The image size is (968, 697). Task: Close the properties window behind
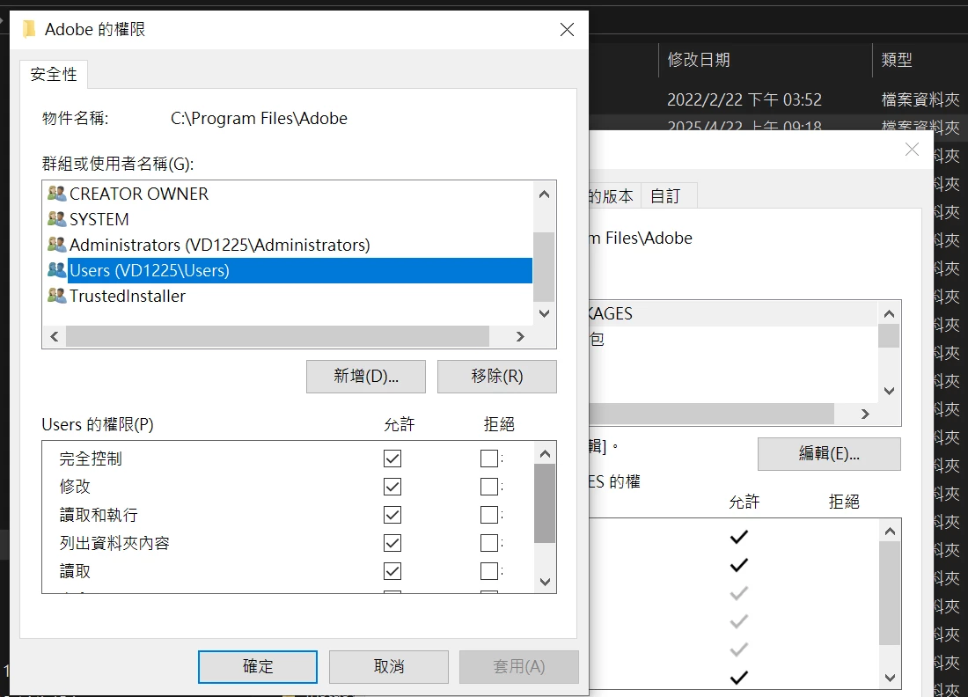[912, 150]
